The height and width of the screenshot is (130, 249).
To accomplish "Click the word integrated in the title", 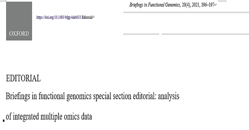I will point(26,117).
